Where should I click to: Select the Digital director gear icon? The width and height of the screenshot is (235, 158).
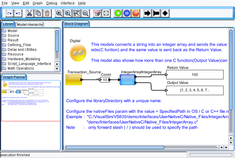click(78, 53)
